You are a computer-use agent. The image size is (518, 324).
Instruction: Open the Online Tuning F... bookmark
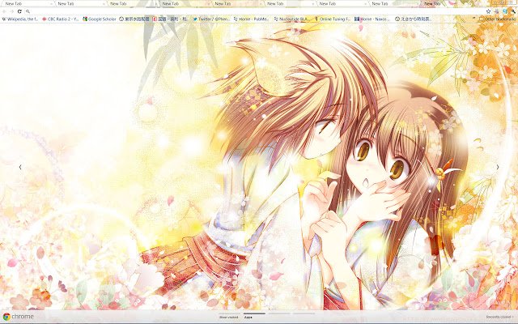click(333, 19)
